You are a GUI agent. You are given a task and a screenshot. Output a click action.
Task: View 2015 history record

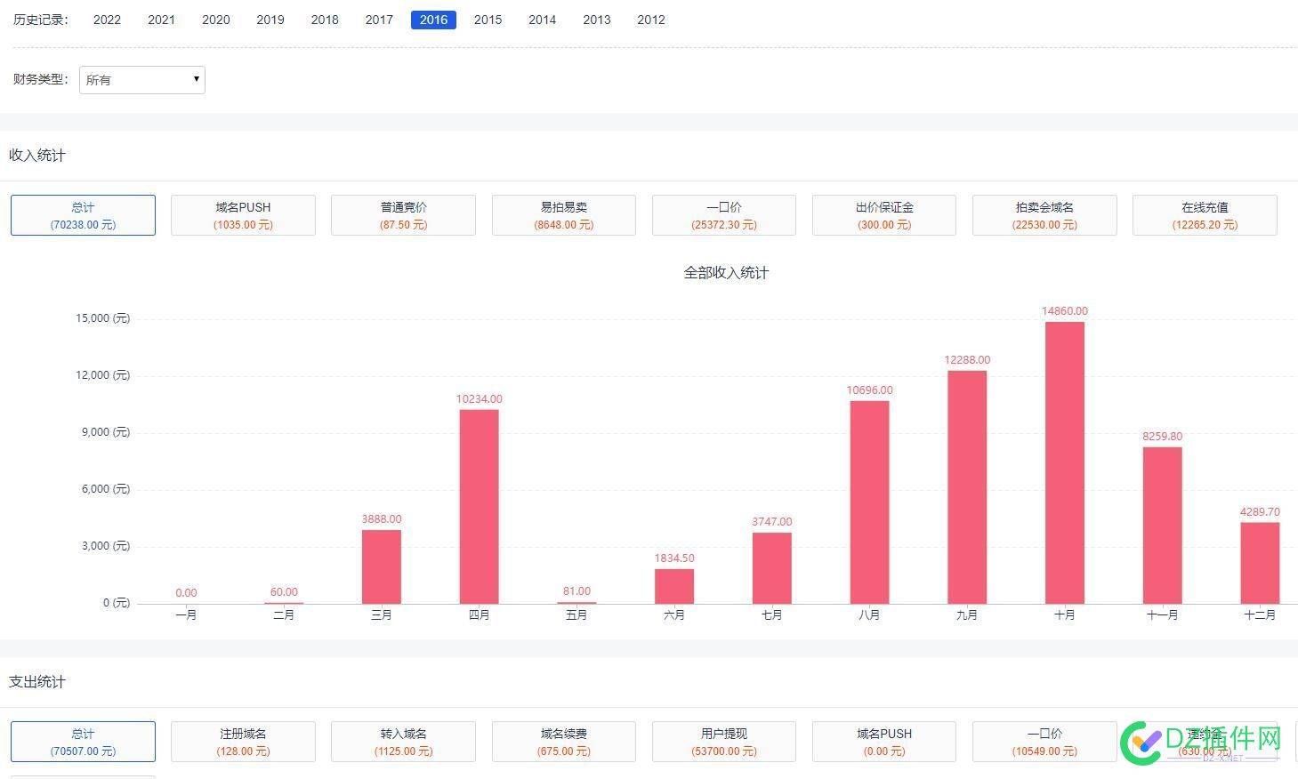click(x=488, y=20)
